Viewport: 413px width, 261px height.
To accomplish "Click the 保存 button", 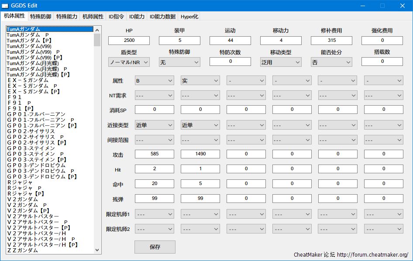I will (x=155, y=247).
